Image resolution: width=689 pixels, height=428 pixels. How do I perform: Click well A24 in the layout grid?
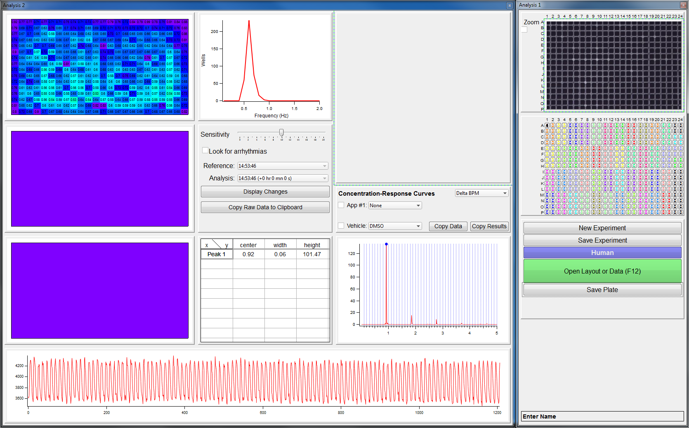point(680,125)
